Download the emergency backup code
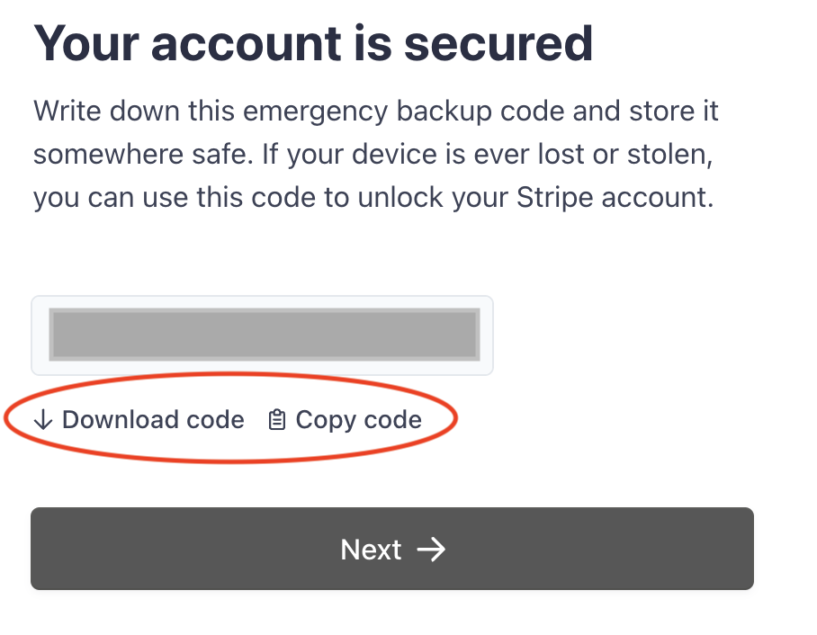The image size is (817, 635). click(139, 420)
